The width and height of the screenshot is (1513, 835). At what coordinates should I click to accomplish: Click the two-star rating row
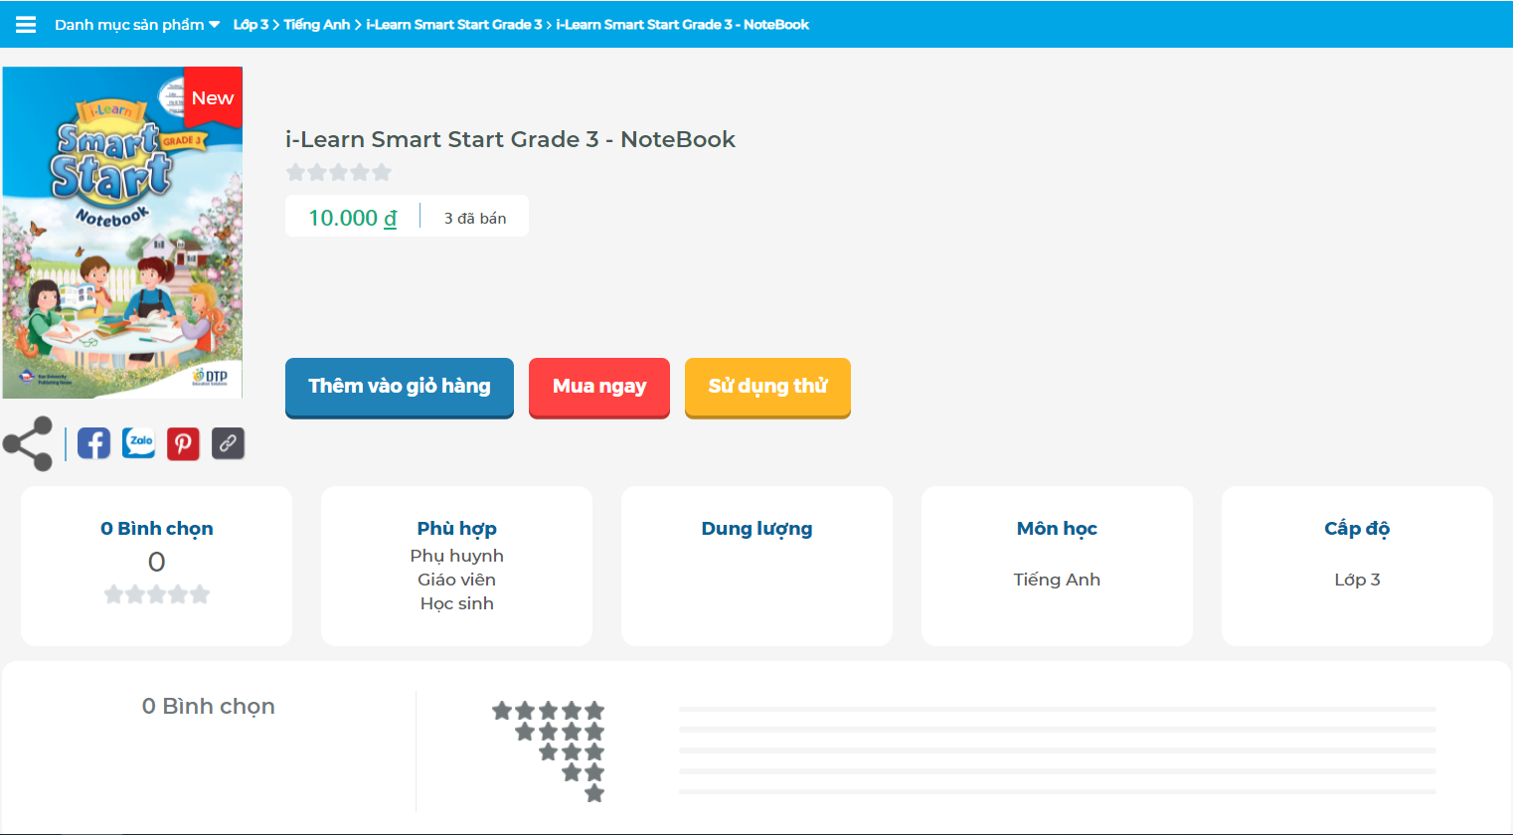pyautogui.click(x=584, y=772)
